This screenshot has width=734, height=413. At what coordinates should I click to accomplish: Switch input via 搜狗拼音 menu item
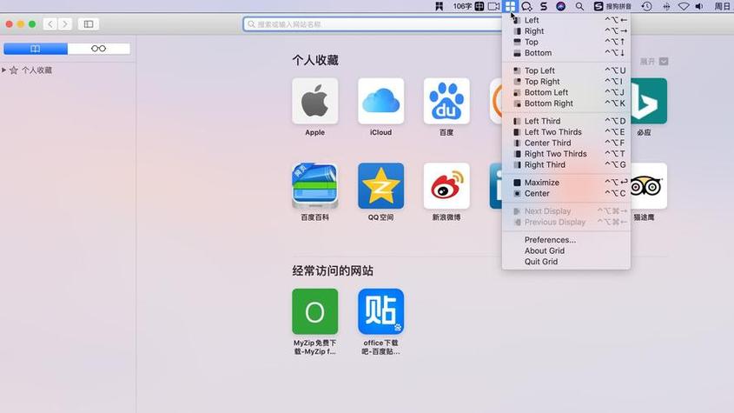click(x=612, y=6)
